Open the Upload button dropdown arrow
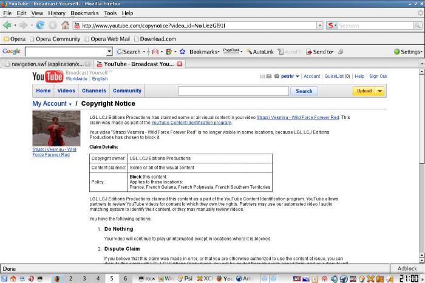Image resolution: width=425 pixels, height=283 pixels. (x=380, y=91)
